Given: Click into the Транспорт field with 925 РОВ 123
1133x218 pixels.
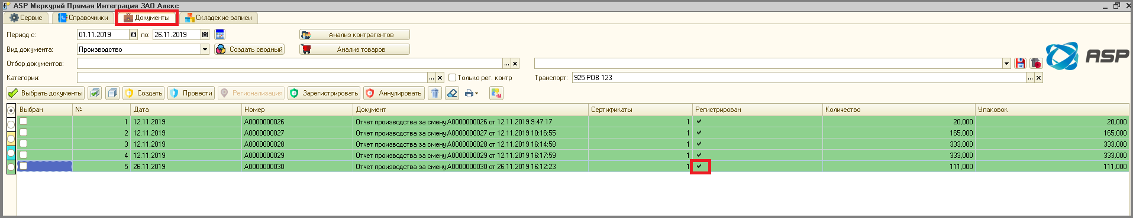Looking at the screenshot, I should [799, 78].
